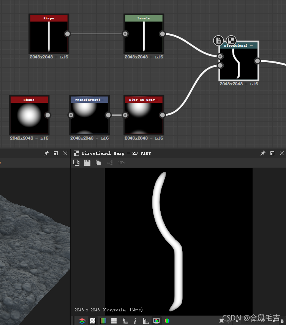Image resolution: width=286 pixels, height=325 pixels.
Task: Click the 2D view checker badge on Directional node
Action: pos(231,41)
